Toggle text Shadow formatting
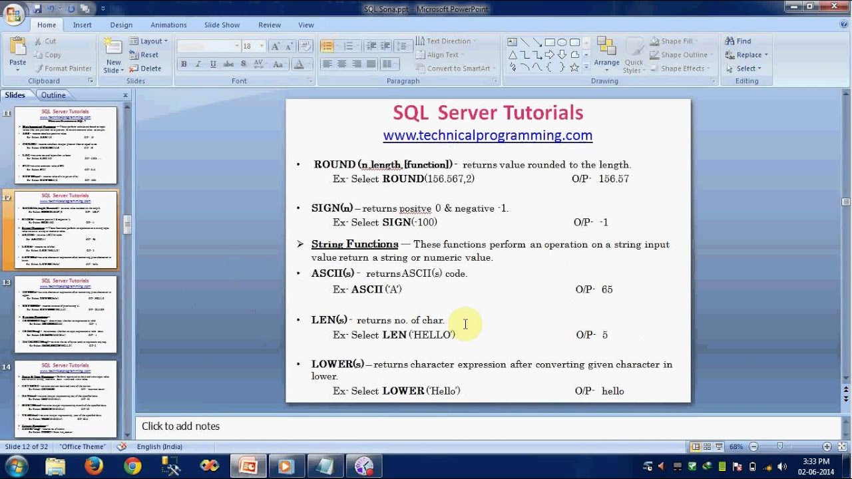 (244, 65)
